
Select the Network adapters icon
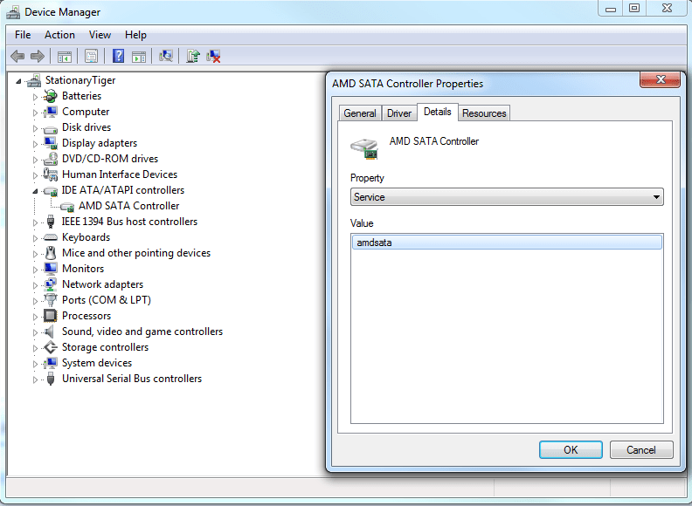coord(51,284)
